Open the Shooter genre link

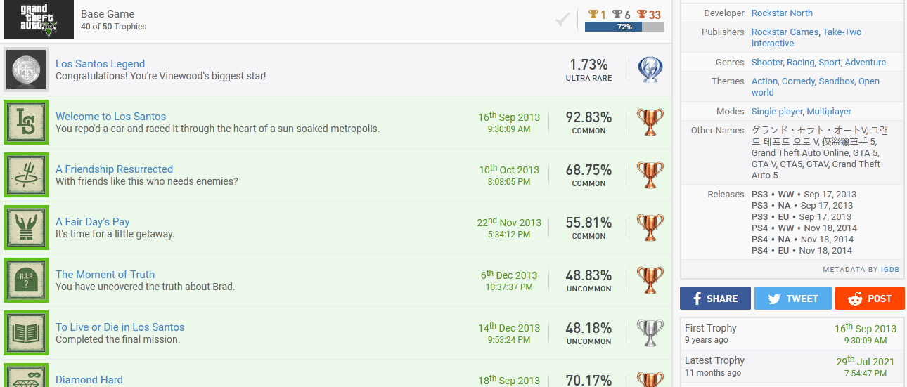point(767,63)
